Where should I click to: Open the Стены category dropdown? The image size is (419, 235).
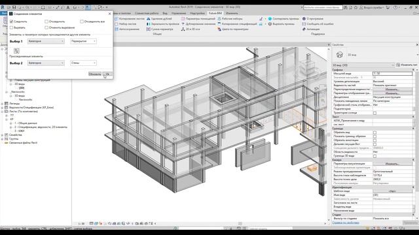point(83,63)
